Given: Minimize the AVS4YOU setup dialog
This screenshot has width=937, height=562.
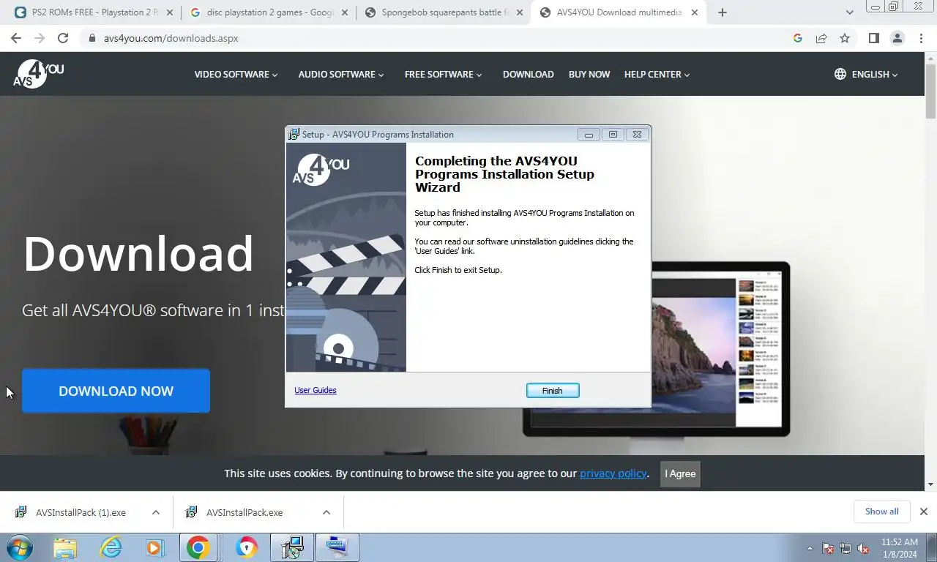Looking at the screenshot, I should 589,135.
